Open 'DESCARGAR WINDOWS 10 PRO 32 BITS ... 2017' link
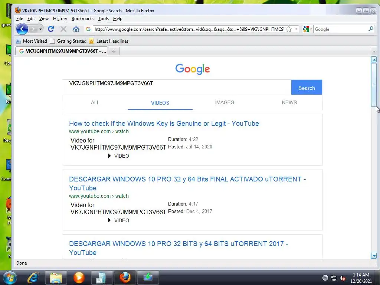380x285 pixels. pos(178,248)
